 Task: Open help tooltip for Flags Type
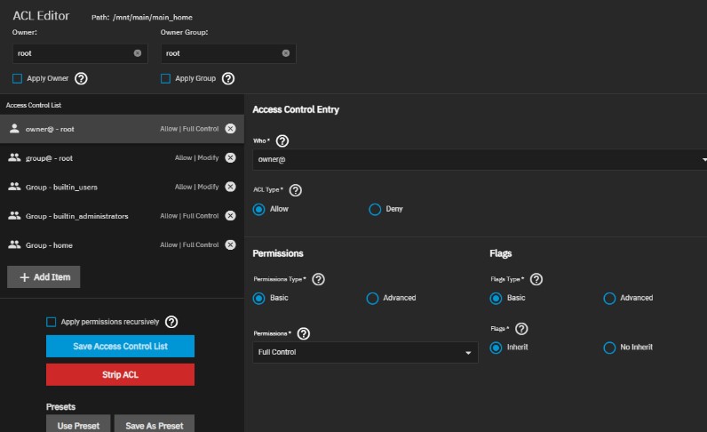pos(536,279)
